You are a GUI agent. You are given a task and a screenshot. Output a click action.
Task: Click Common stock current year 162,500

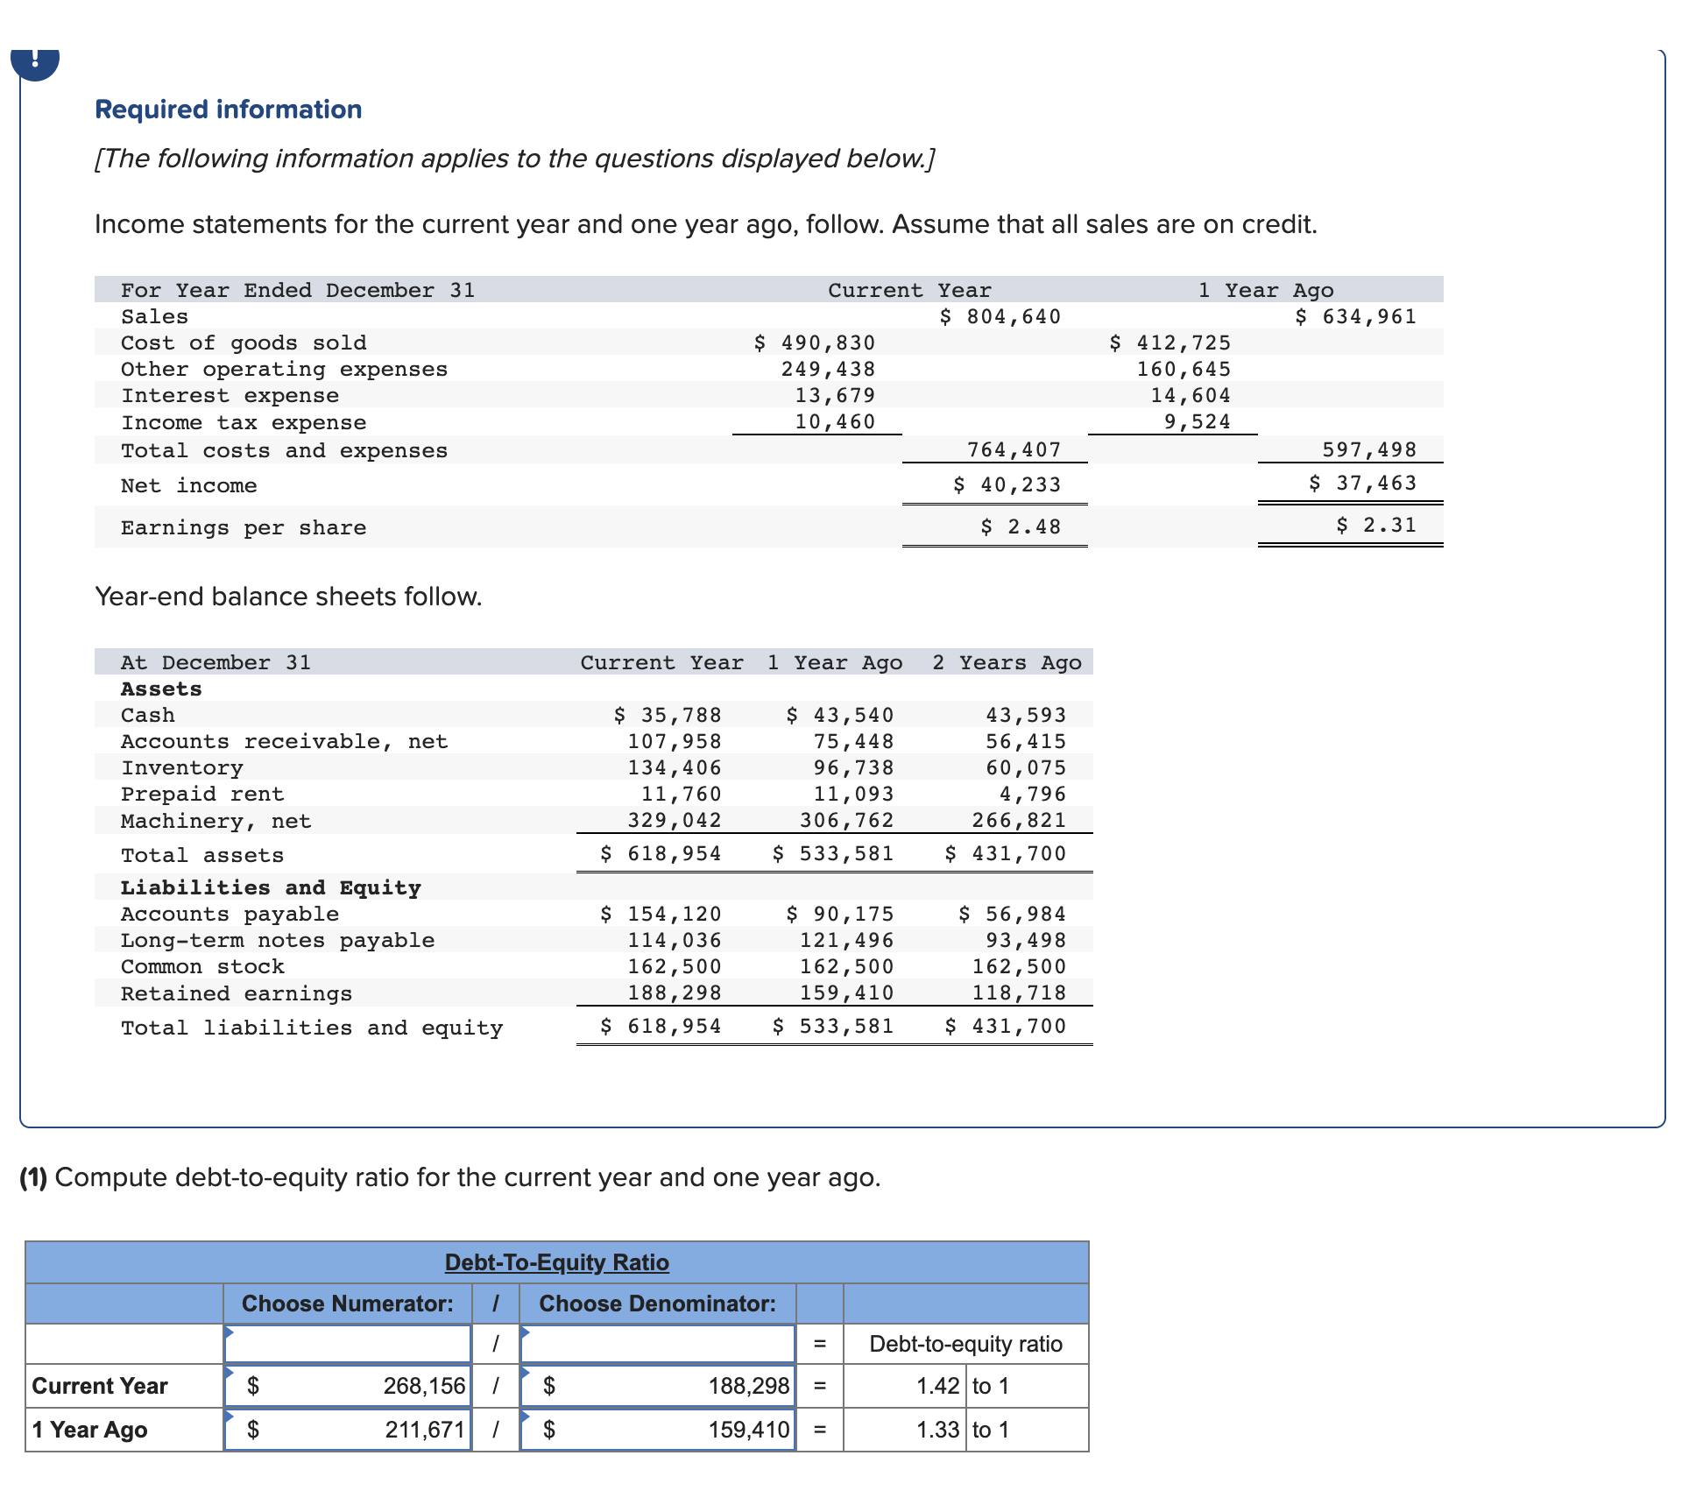675,966
